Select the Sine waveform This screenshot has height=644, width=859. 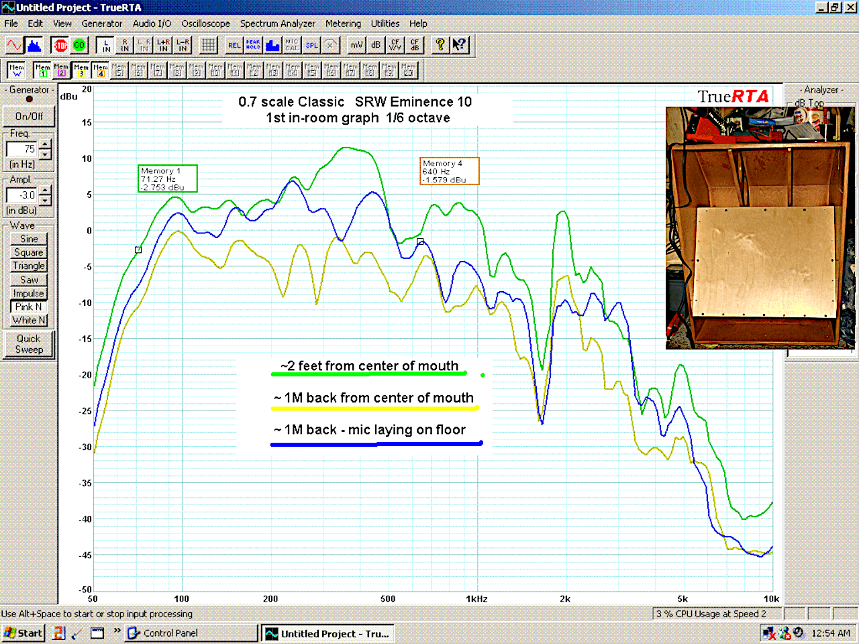29,239
